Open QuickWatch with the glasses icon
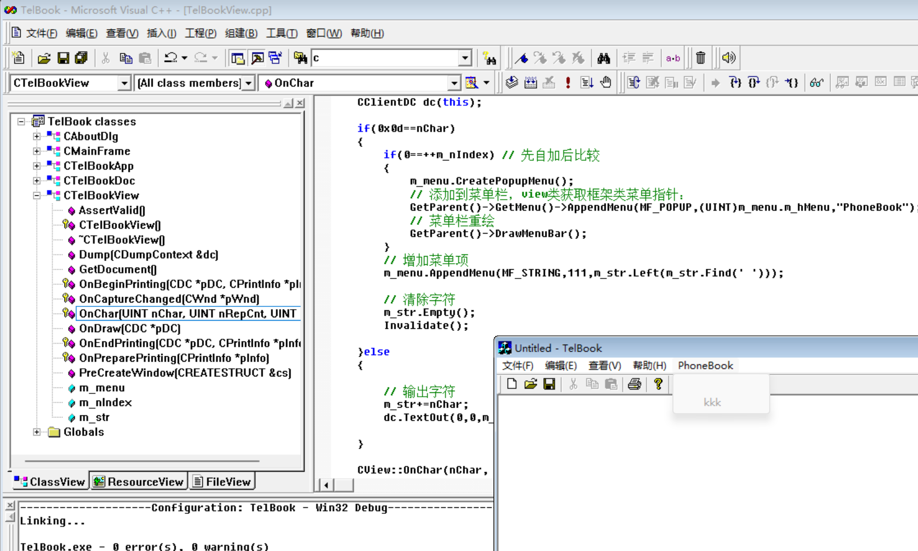The height and width of the screenshot is (551, 918). [817, 83]
